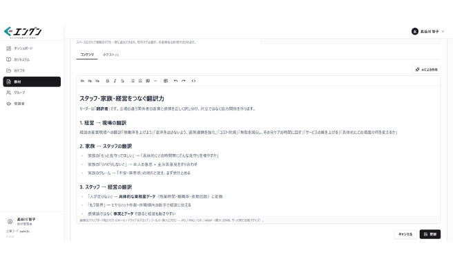Click the bullet starting 感情論ではなく
This screenshot has height=266, width=453.
[131, 213]
